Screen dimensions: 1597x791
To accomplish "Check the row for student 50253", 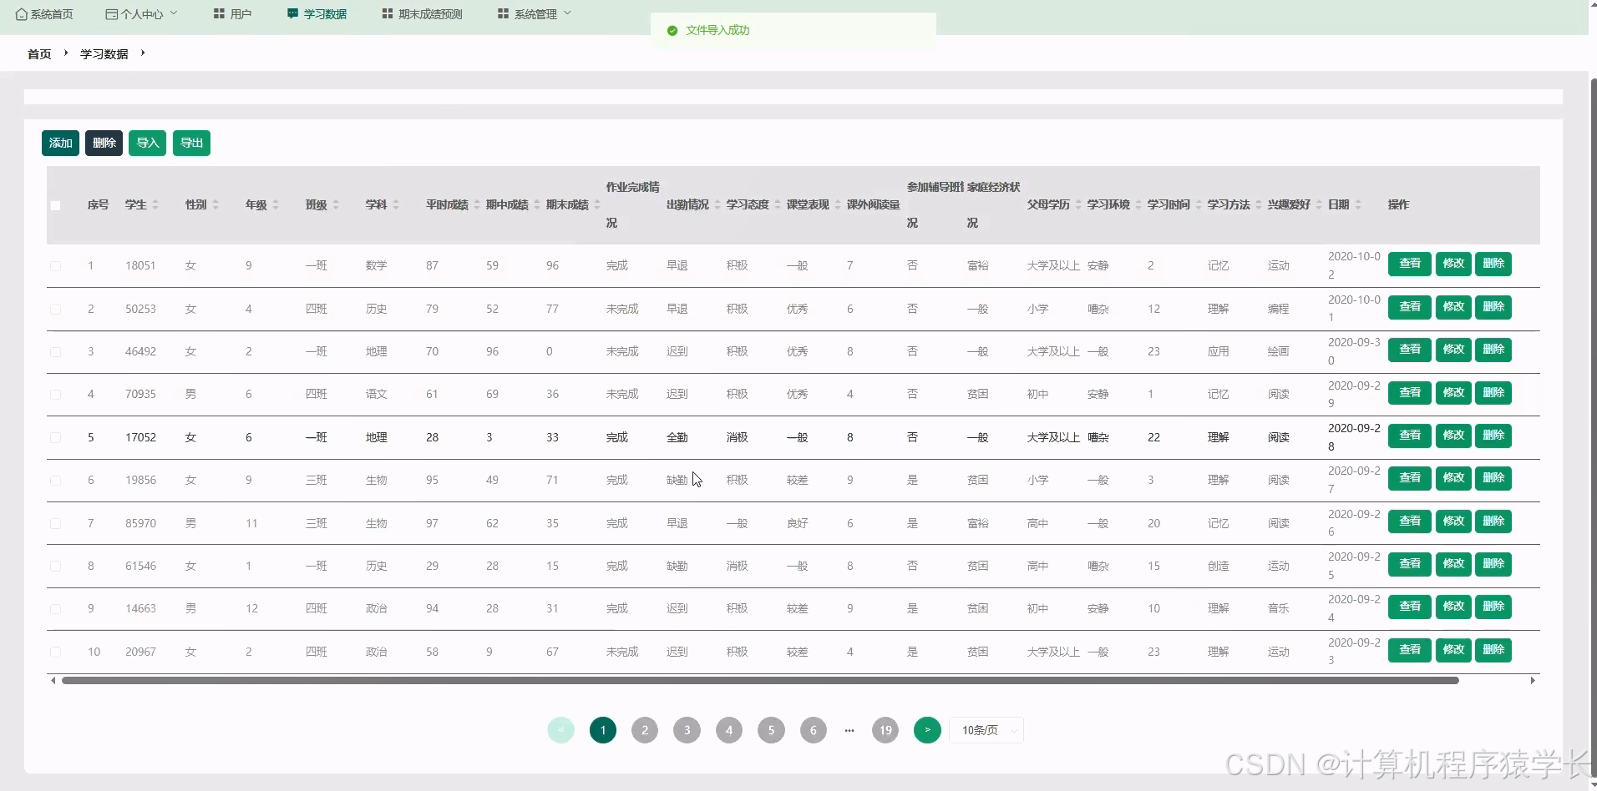I will pyautogui.click(x=55, y=309).
